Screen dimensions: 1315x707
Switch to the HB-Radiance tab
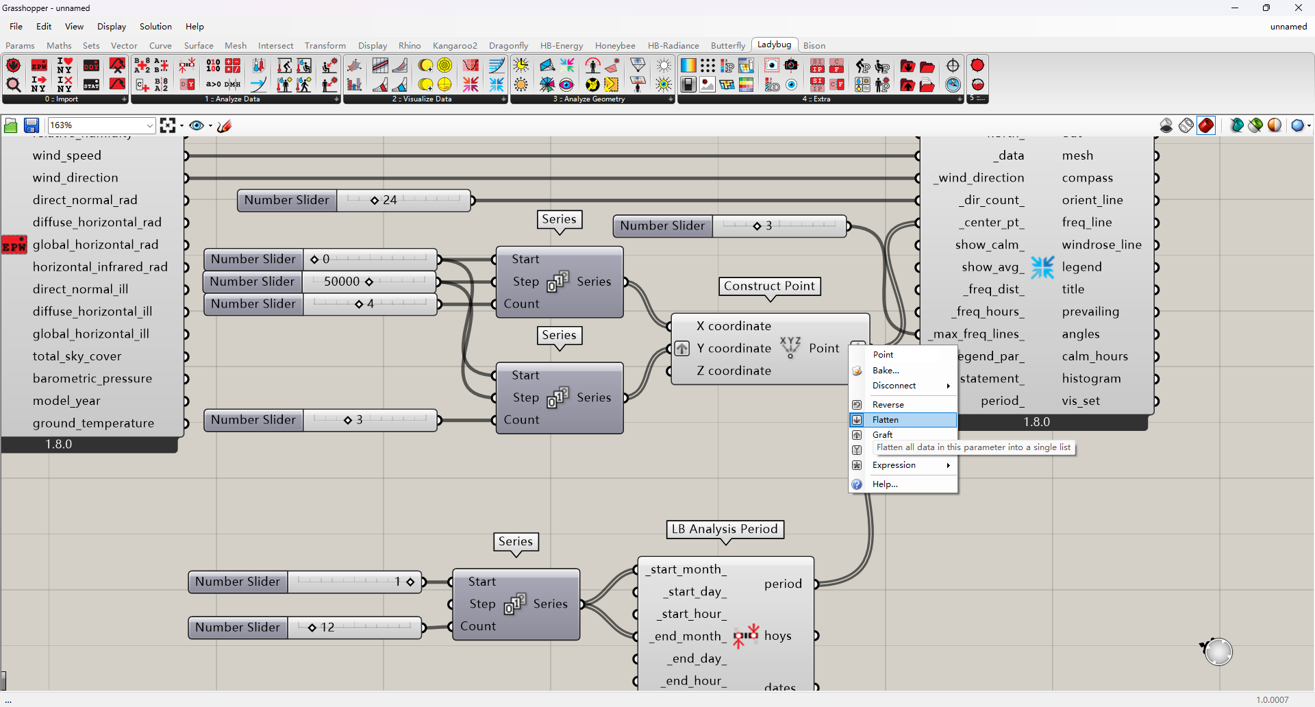pos(673,46)
